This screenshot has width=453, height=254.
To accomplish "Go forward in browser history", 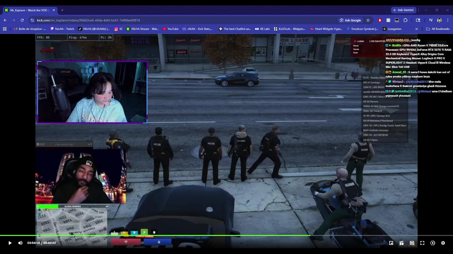I will tap(14, 20).
